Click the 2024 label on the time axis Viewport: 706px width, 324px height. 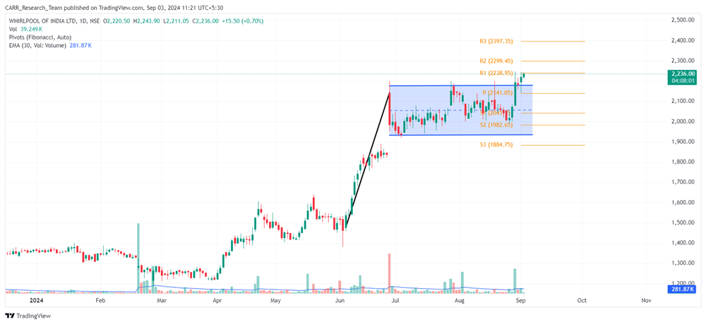click(x=35, y=300)
